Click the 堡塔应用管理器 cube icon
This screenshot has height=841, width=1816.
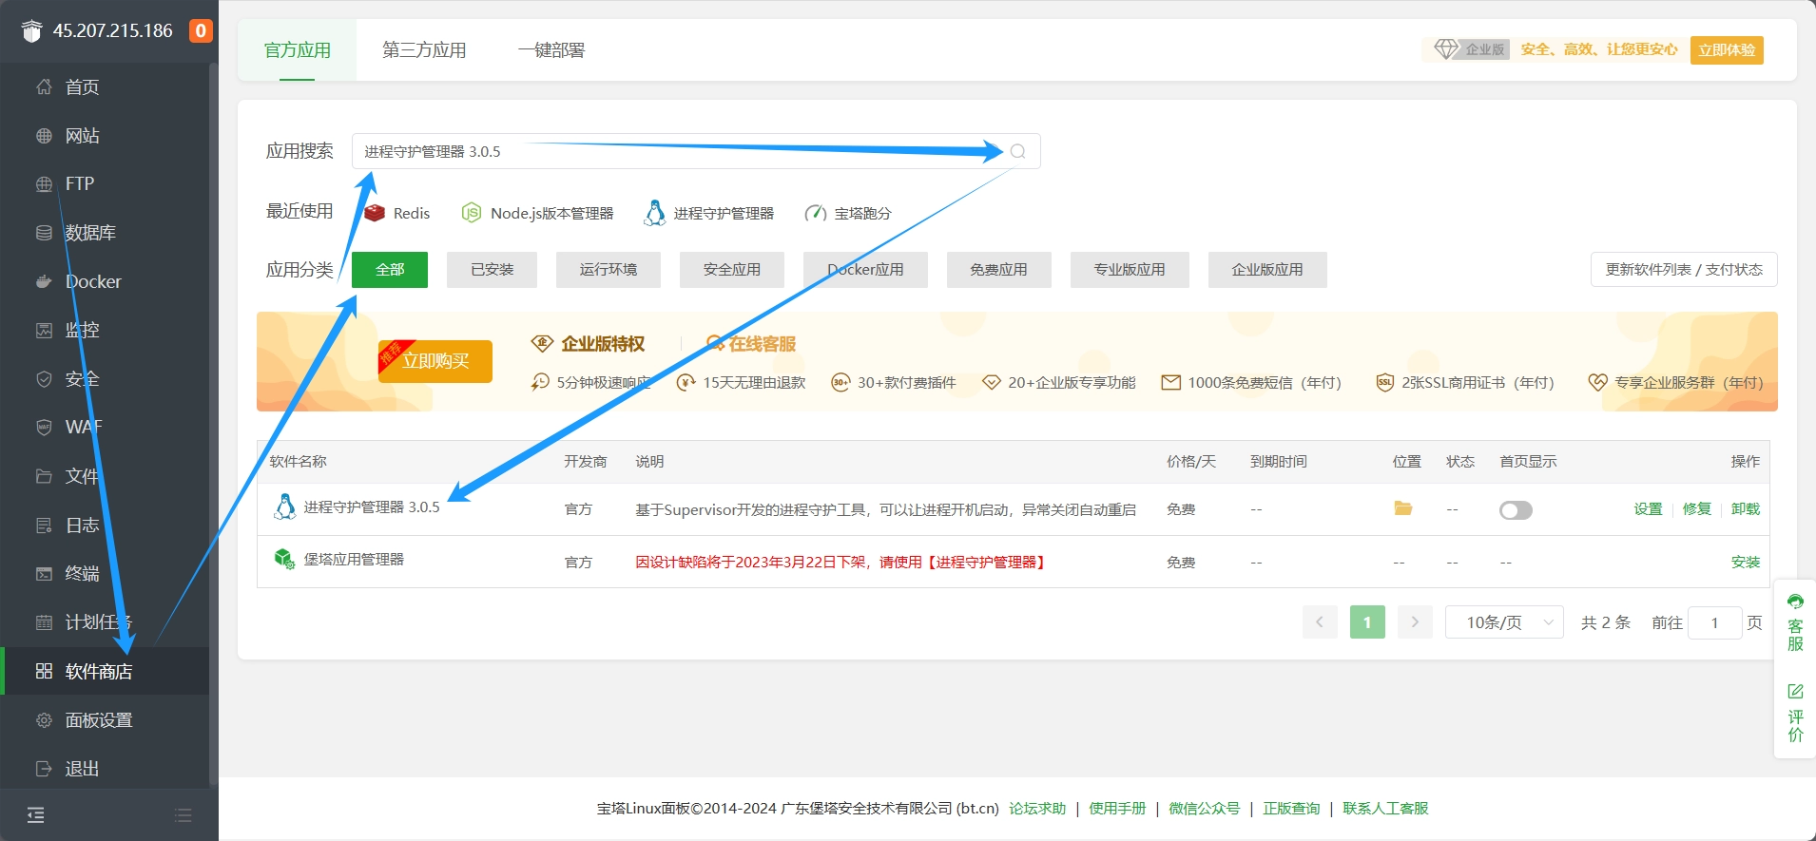(284, 559)
